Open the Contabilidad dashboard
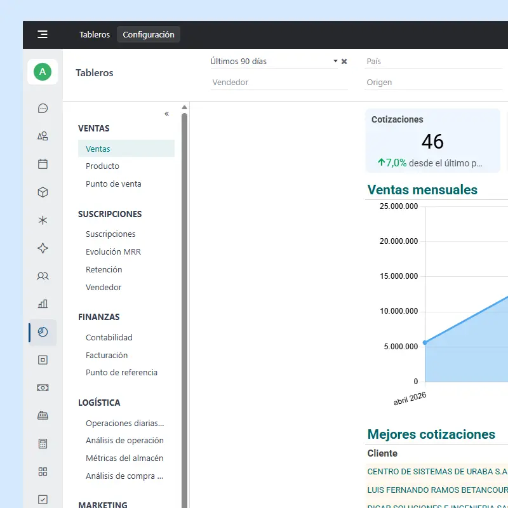508x508 pixels. (109, 338)
